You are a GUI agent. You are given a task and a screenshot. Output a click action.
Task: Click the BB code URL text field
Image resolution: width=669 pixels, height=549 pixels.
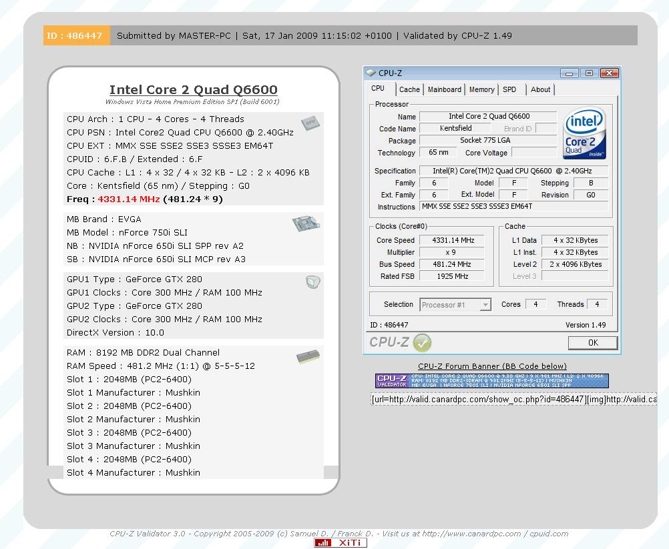point(513,400)
